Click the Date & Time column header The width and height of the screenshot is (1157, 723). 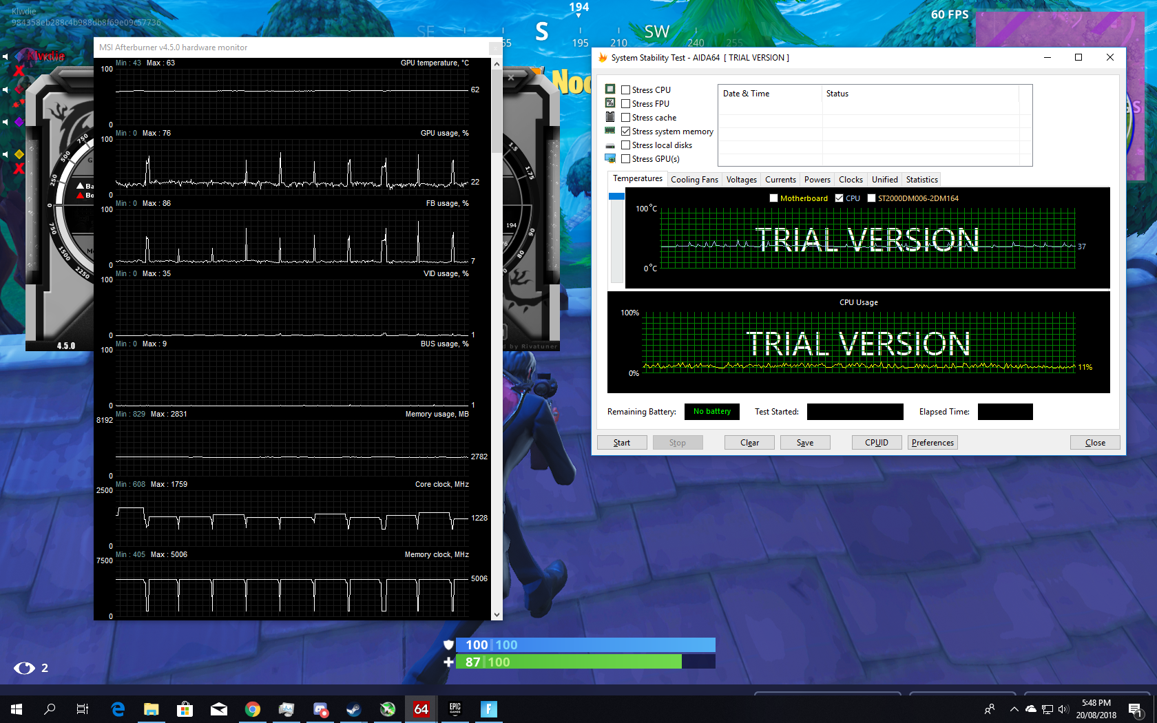[770, 94]
